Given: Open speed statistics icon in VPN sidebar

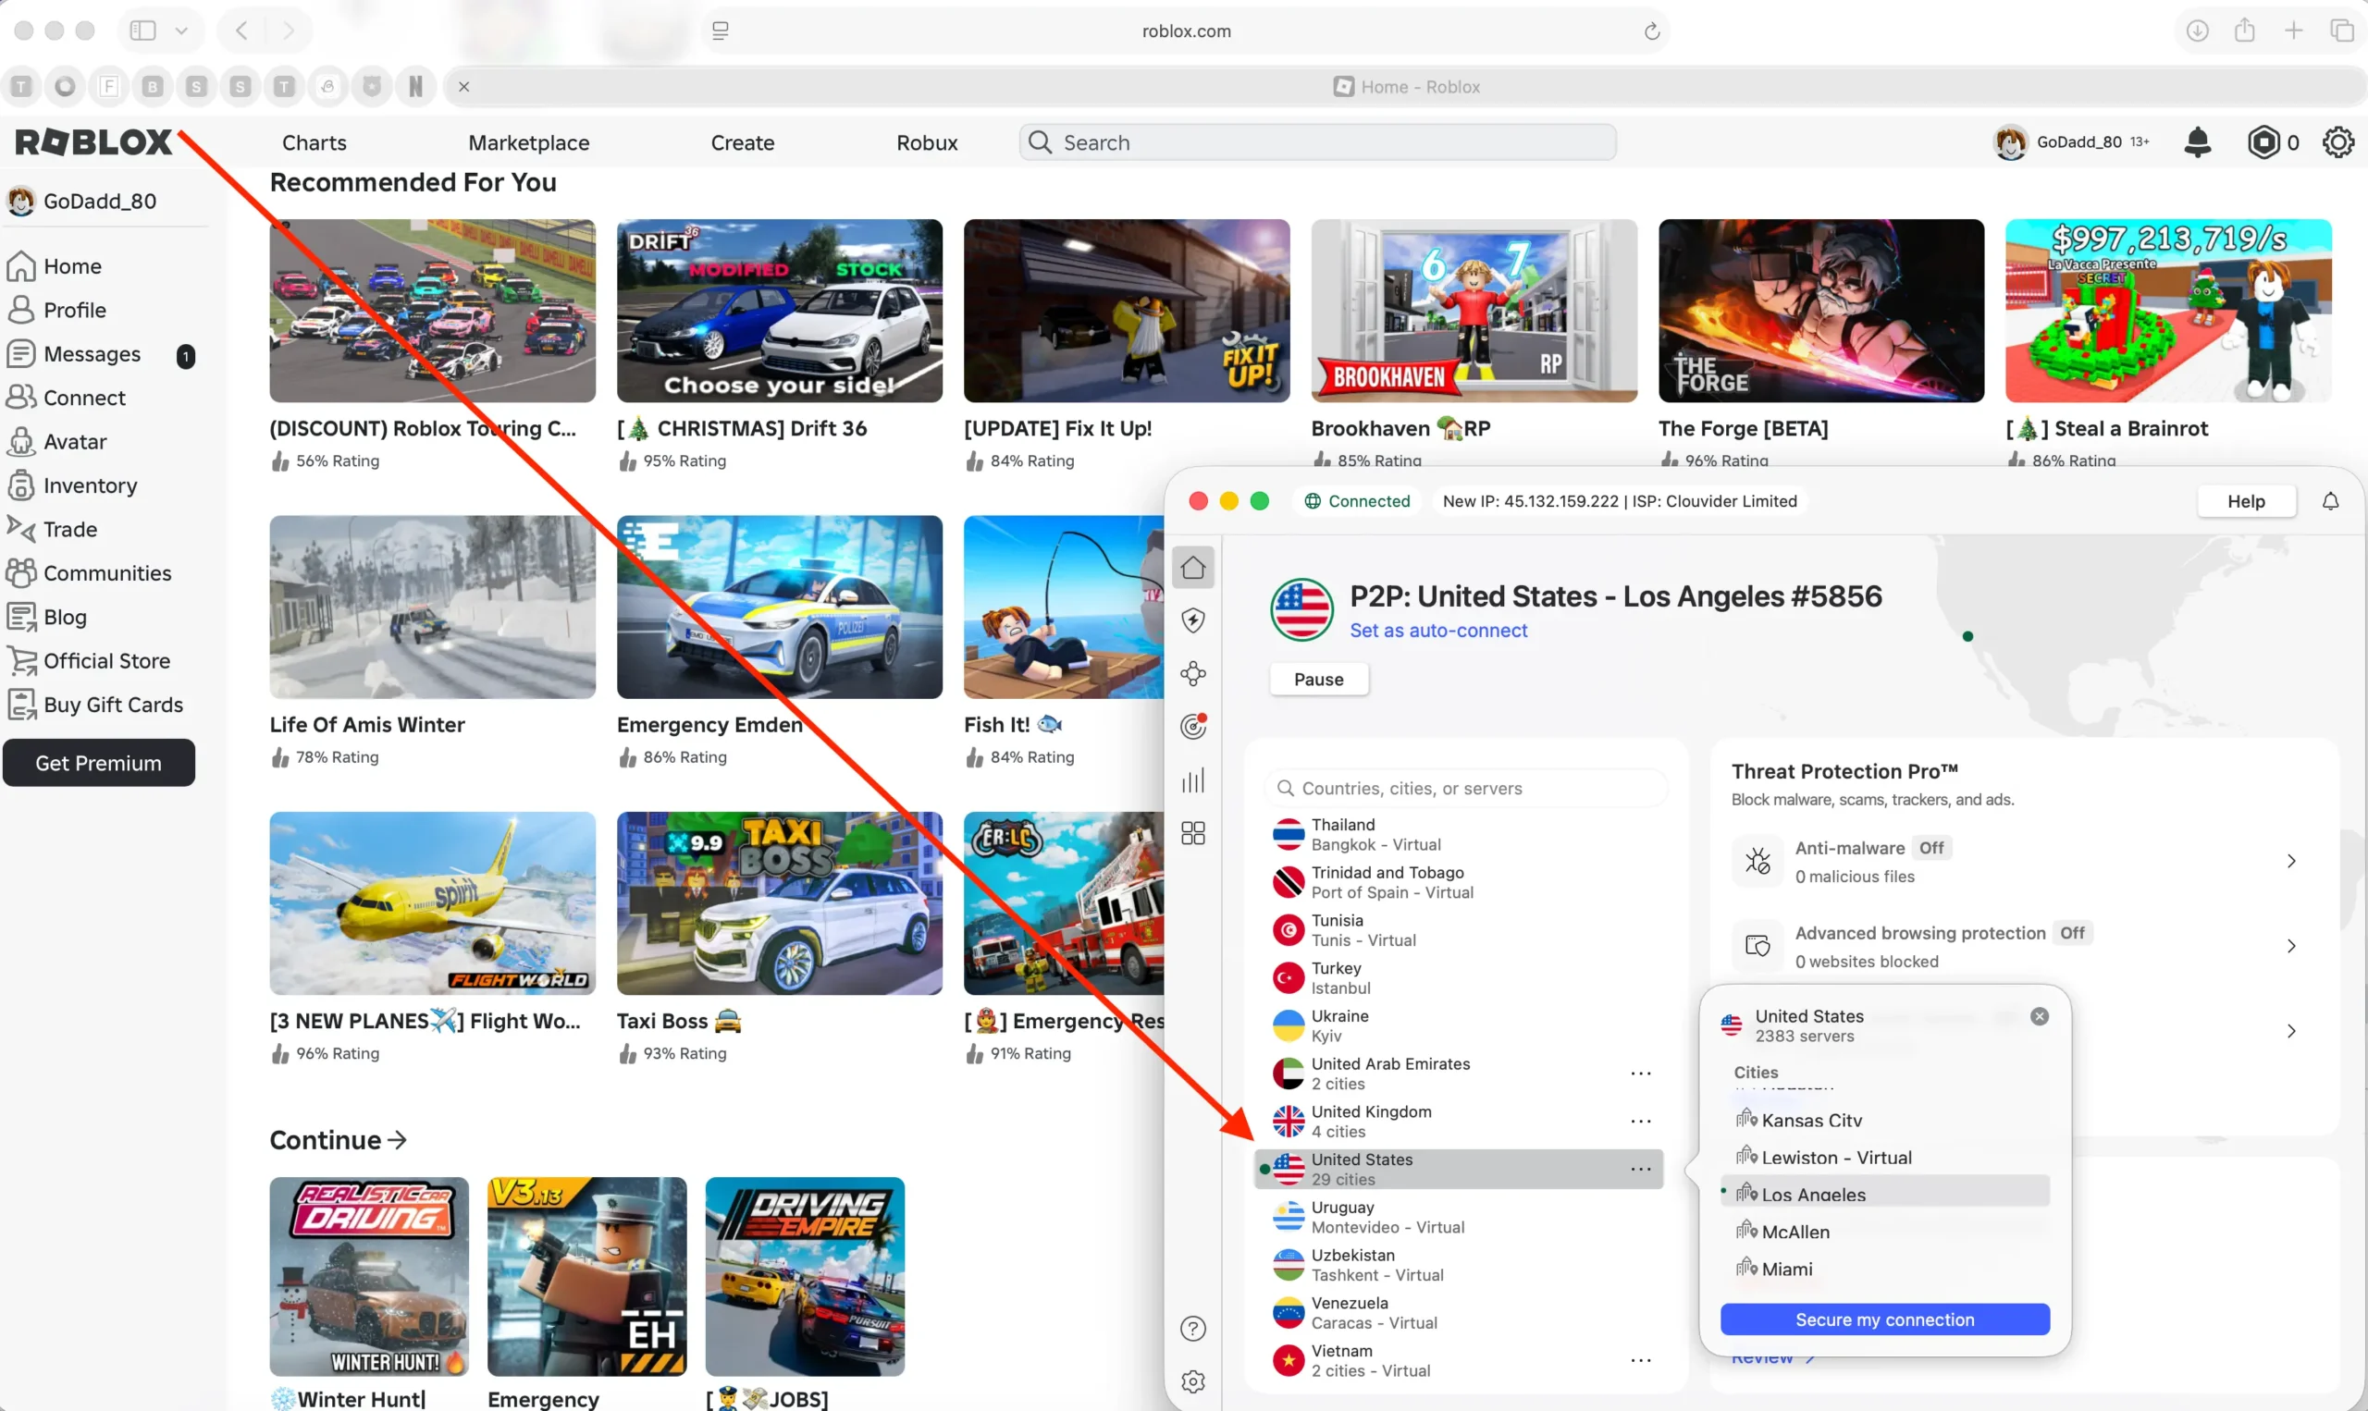Looking at the screenshot, I should coord(1193,779).
